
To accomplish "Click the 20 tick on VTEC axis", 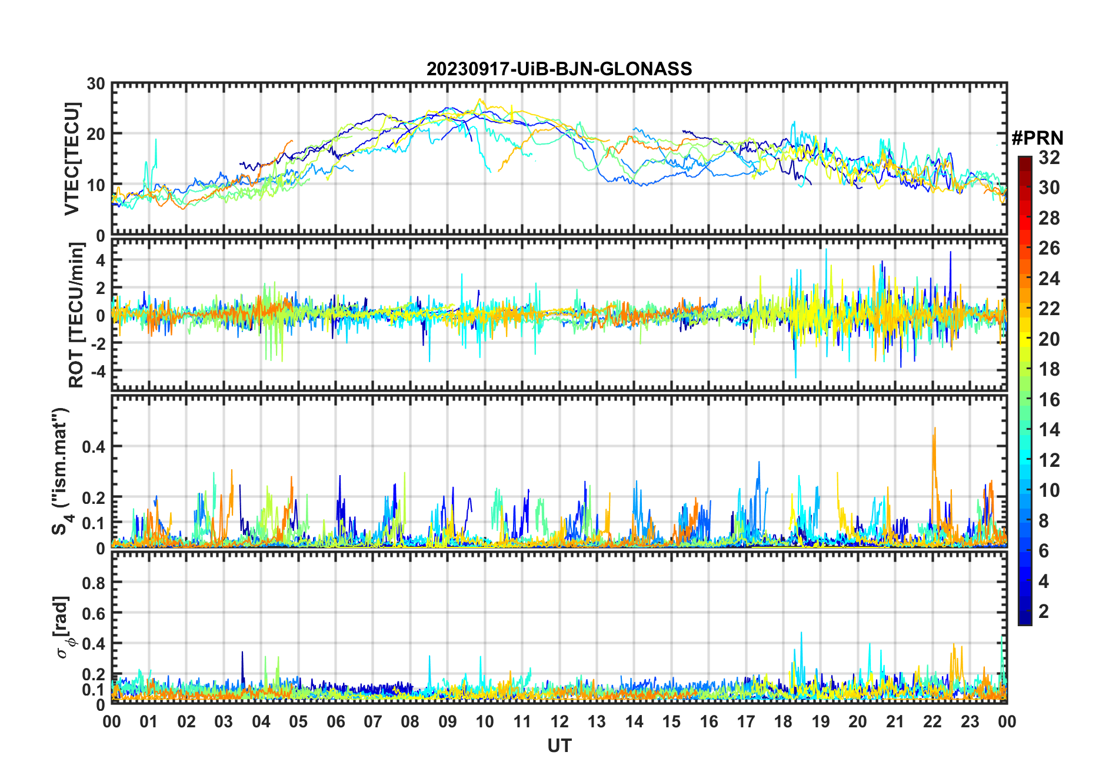I will pyautogui.click(x=96, y=134).
